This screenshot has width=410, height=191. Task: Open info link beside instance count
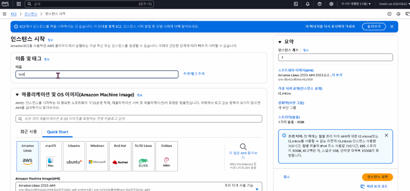pos(306,50)
